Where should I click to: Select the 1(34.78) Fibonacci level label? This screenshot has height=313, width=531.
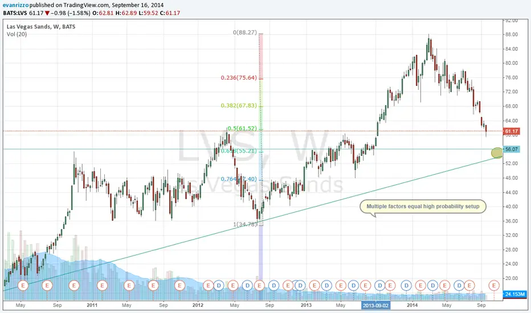[x=245, y=224]
